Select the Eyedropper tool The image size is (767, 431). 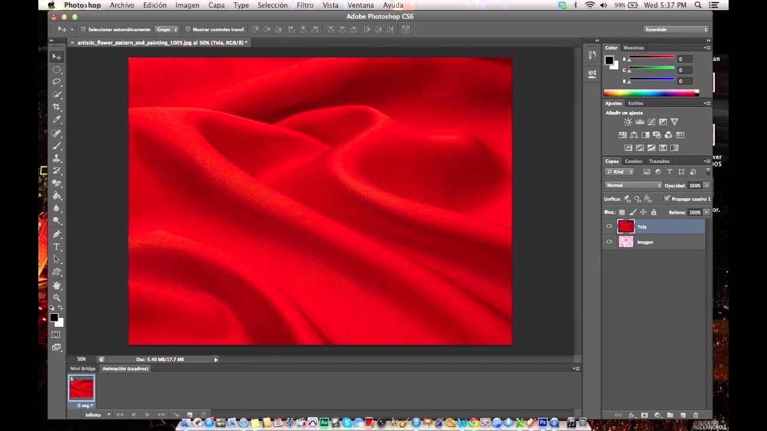pos(57,120)
